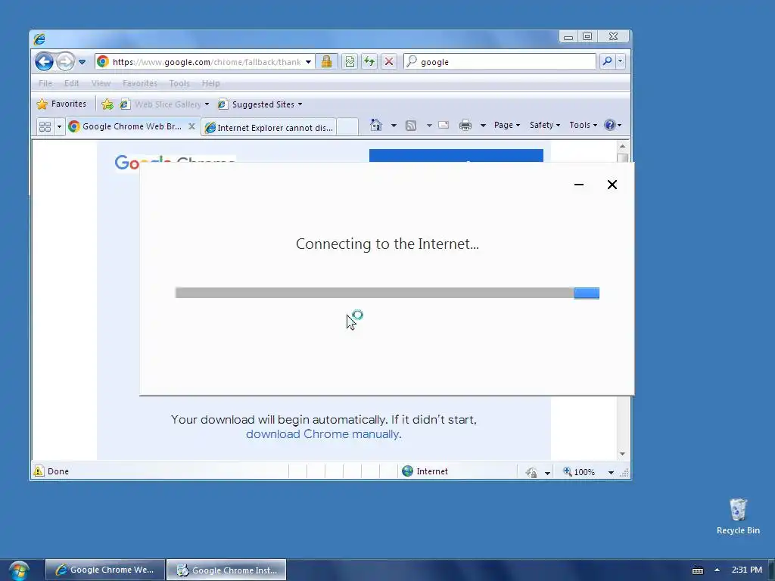This screenshot has height=581, width=775.
Task: Click the search box containing google
Action: [500, 62]
